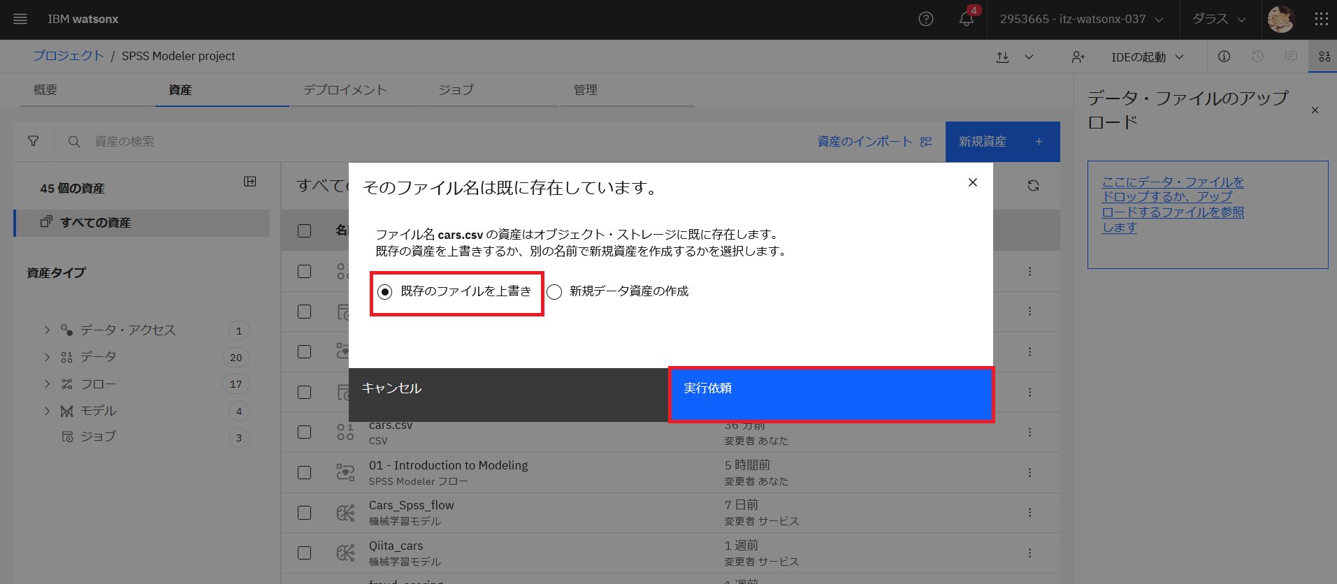Open the comments icon in toolbar

click(x=1291, y=56)
